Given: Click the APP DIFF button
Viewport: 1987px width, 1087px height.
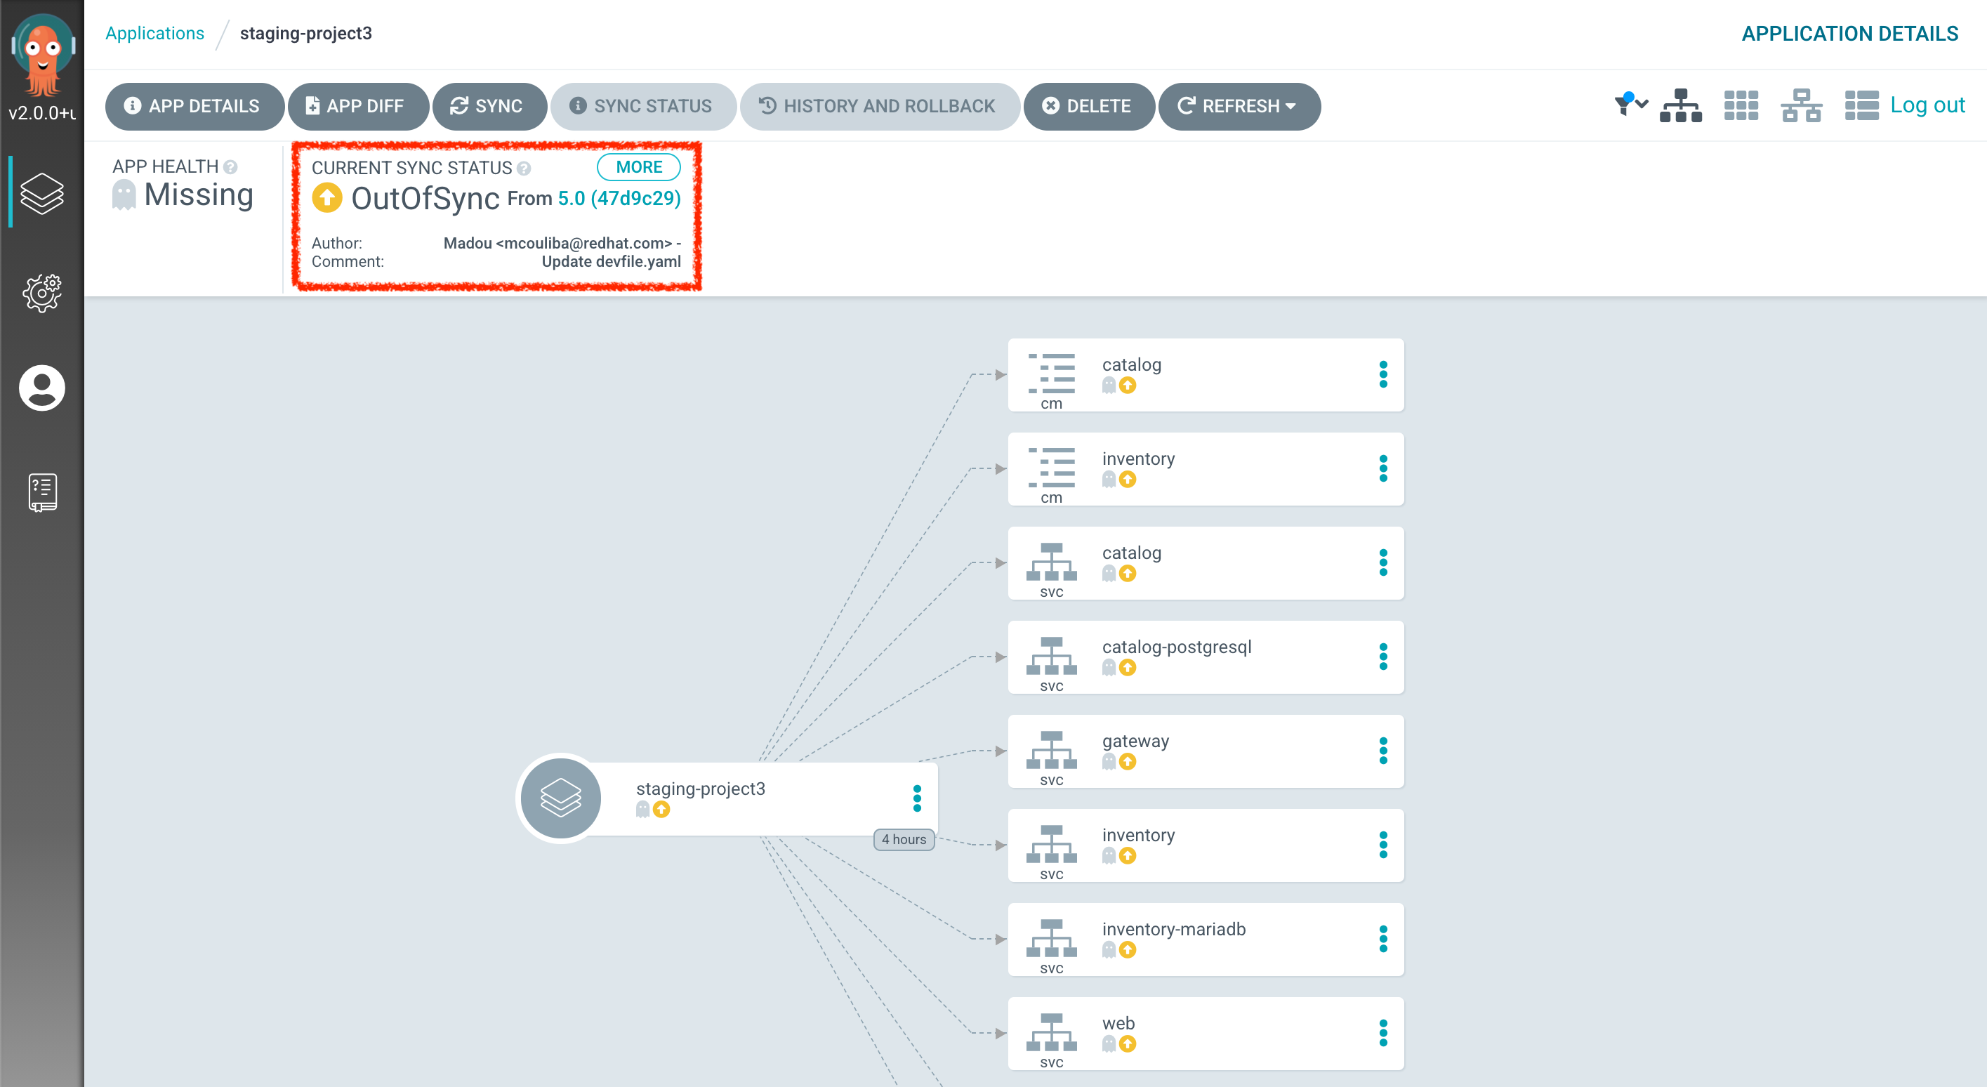Looking at the screenshot, I should tap(357, 107).
